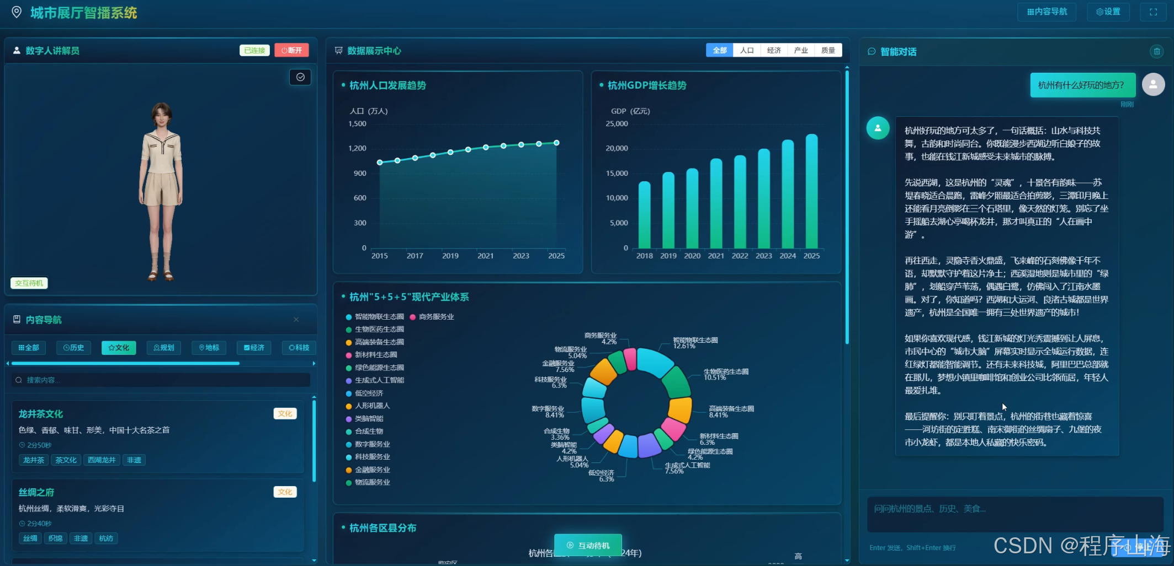Switch data center filter to 产业
Image resolution: width=1174 pixels, height=566 pixels.
click(x=801, y=50)
